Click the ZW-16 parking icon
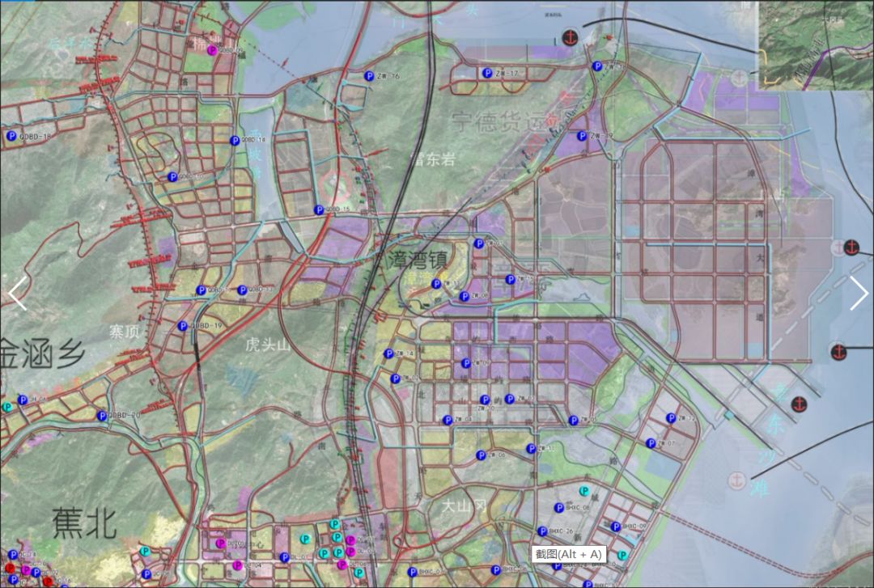The width and height of the screenshot is (874, 588). pos(368,76)
